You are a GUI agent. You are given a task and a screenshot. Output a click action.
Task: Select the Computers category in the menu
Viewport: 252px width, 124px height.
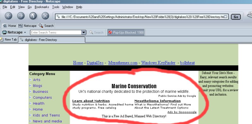42,97
